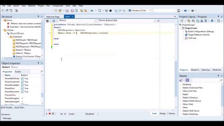This screenshot has width=224, height=126.
Task: Click the Name property value field
Action: [x=30, y=75]
